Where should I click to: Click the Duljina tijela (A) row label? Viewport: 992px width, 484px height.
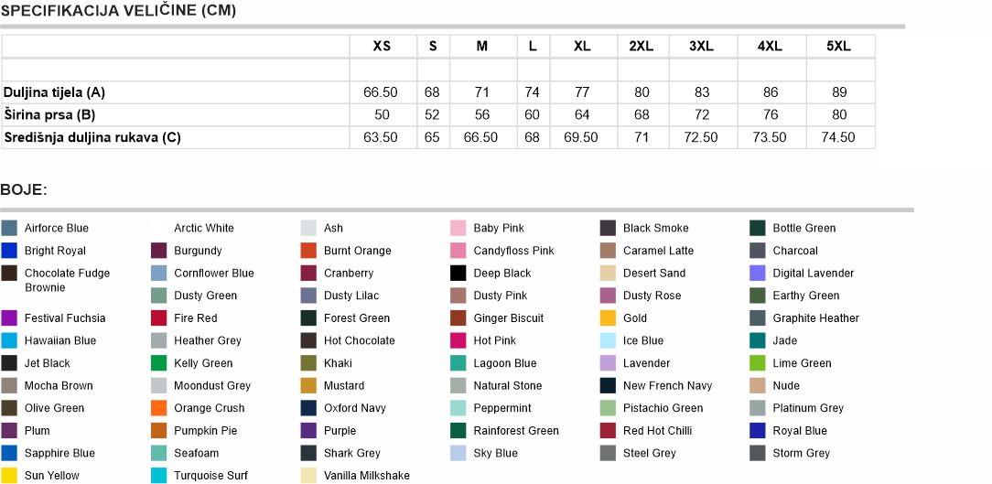tap(55, 92)
